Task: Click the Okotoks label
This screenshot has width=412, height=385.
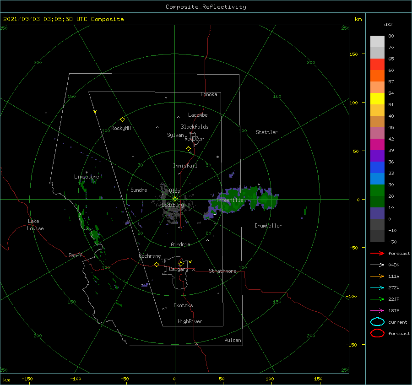Action: click(x=183, y=305)
